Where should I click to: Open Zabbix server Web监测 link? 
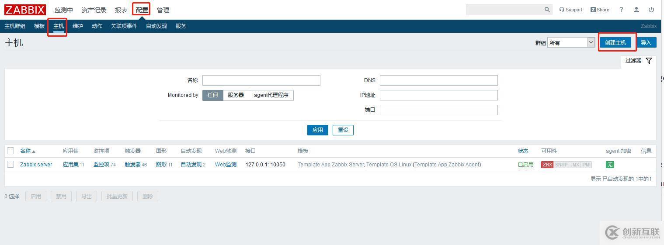pos(226,165)
